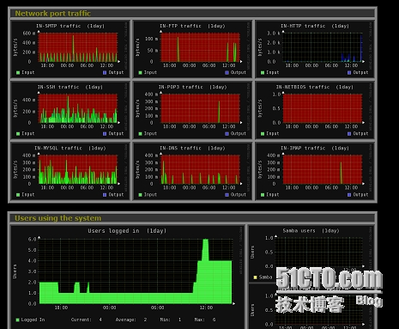The width and height of the screenshot is (399, 329).
Task: Click the blue Output swatch in IN-DNS legend
Action: tap(227, 195)
